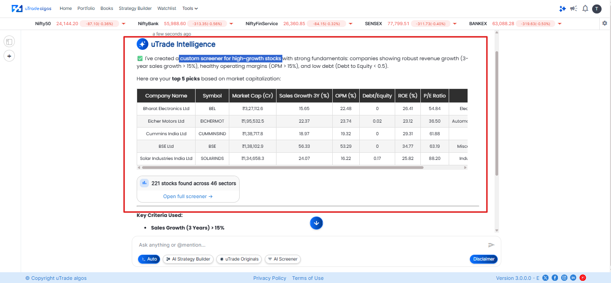Click the uTrade Intelligence avatar icon
The image size is (611, 283).
click(x=143, y=44)
